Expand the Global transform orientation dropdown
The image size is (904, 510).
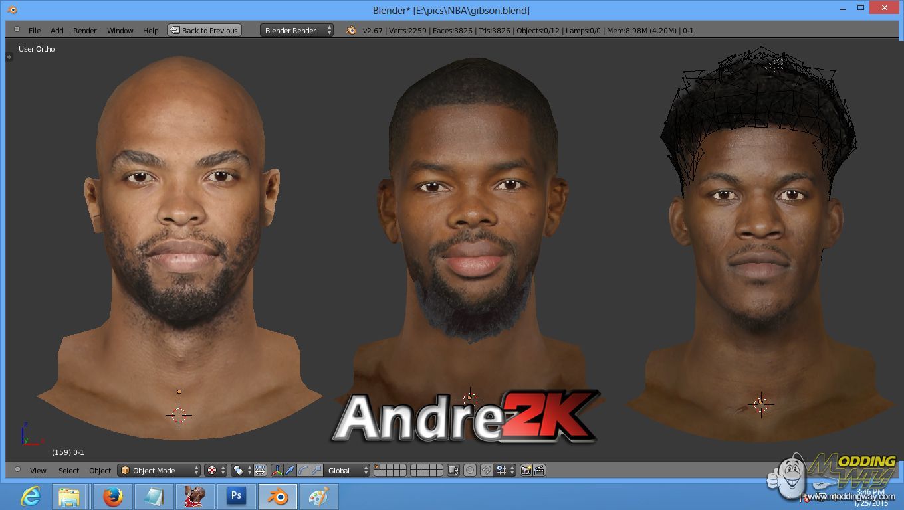346,470
